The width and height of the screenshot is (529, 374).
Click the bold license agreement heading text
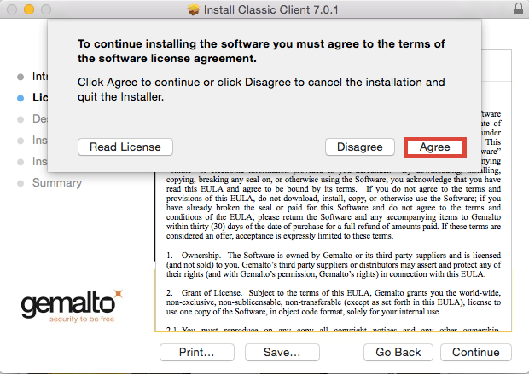click(x=261, y=51)
